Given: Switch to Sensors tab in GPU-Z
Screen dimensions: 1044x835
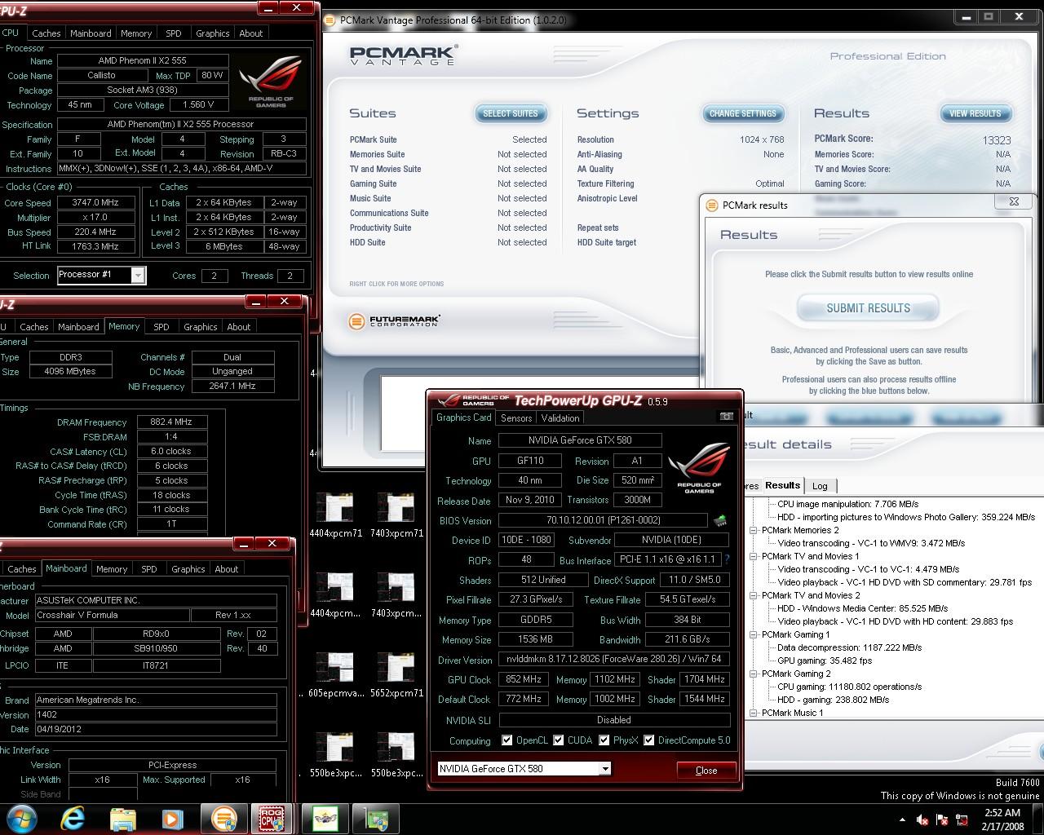Looking at the screenshot, I should (x=516, y=417).
